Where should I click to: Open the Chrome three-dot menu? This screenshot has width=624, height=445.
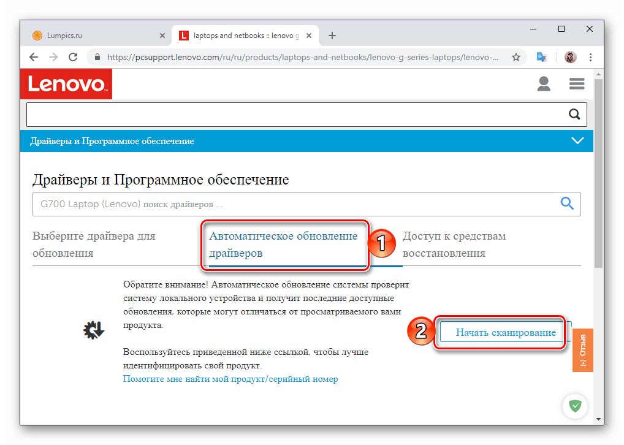click(590, 56)
